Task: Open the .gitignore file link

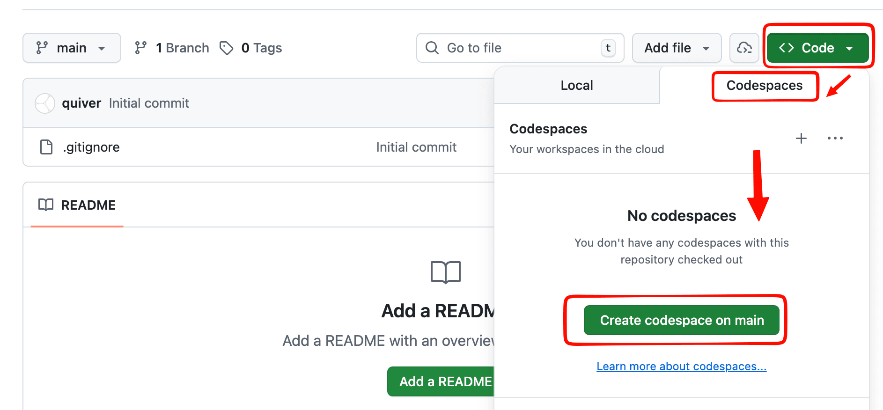Action: pos(92,147)
